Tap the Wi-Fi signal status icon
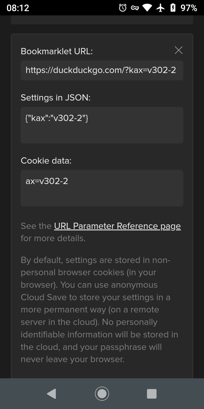This screenshot has width=204, height=409. (147, 8)
